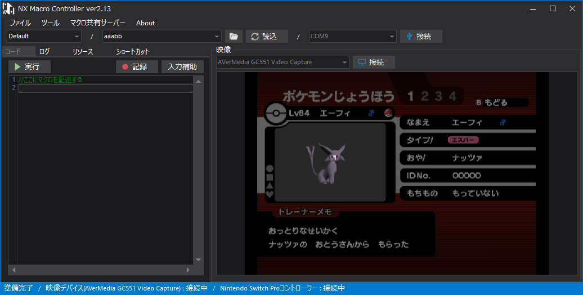Click code editor line 2 input
Screen dimensions: 583x295
click(x=106, y=88)
